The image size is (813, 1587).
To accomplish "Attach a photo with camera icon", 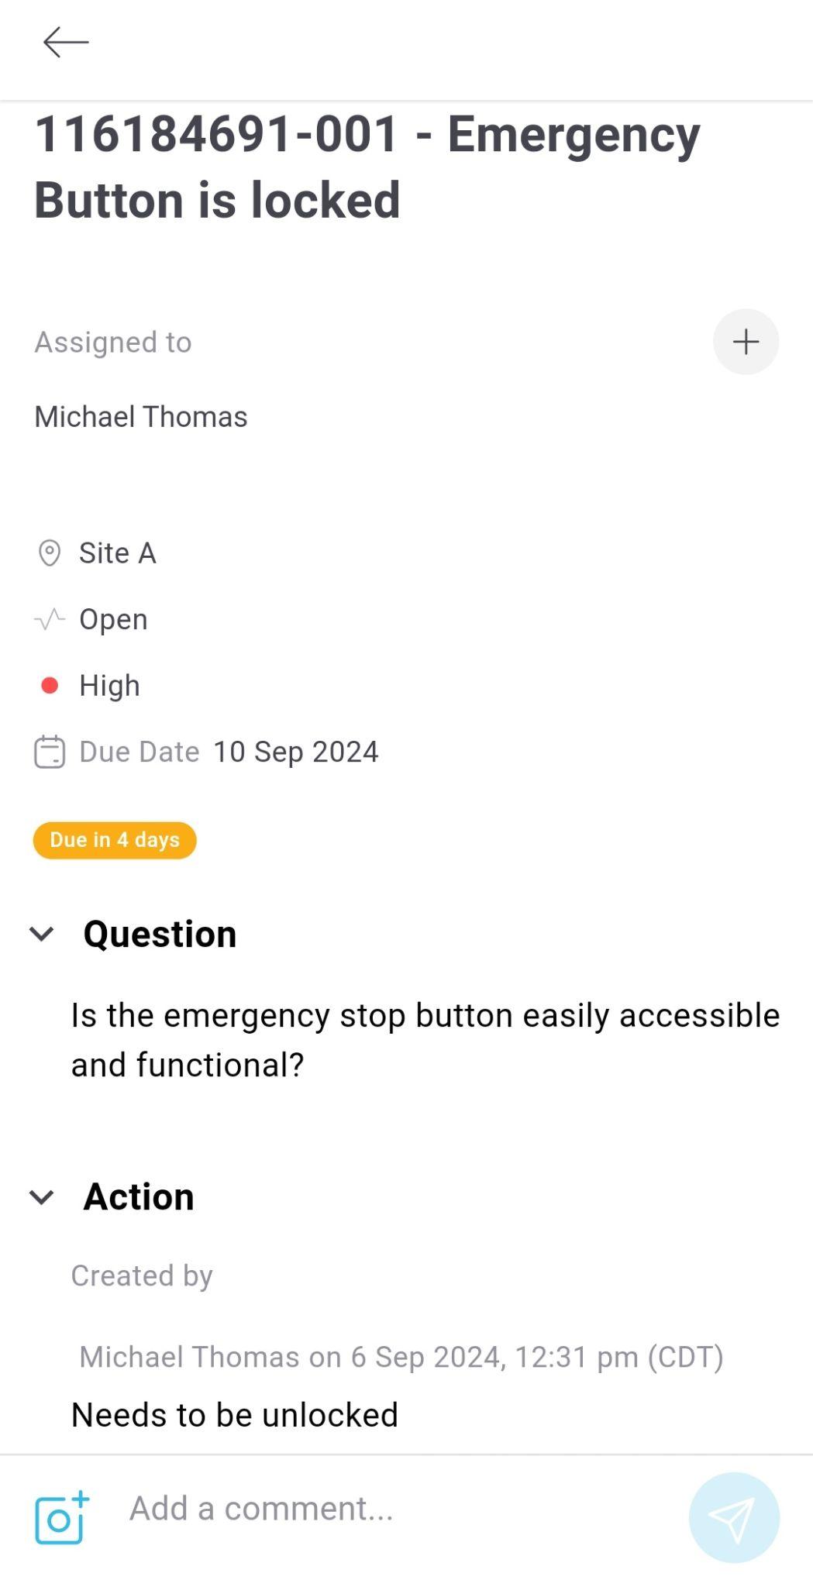I will click(x=62, y=1517).
